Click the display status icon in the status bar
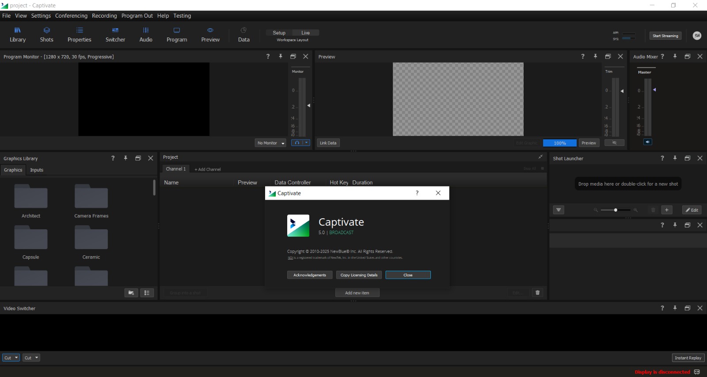 tap(697, 372)
